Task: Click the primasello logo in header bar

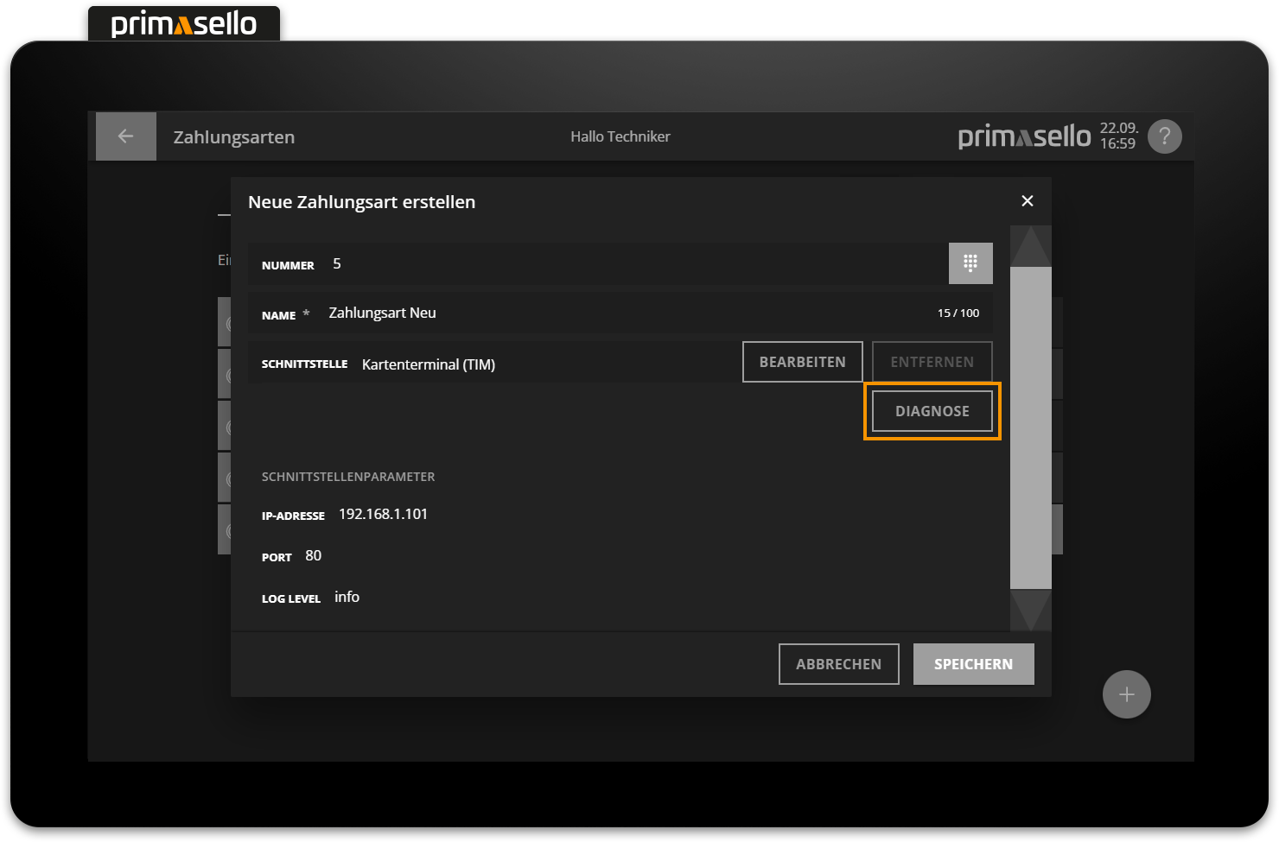Action: click(1024, 136)
